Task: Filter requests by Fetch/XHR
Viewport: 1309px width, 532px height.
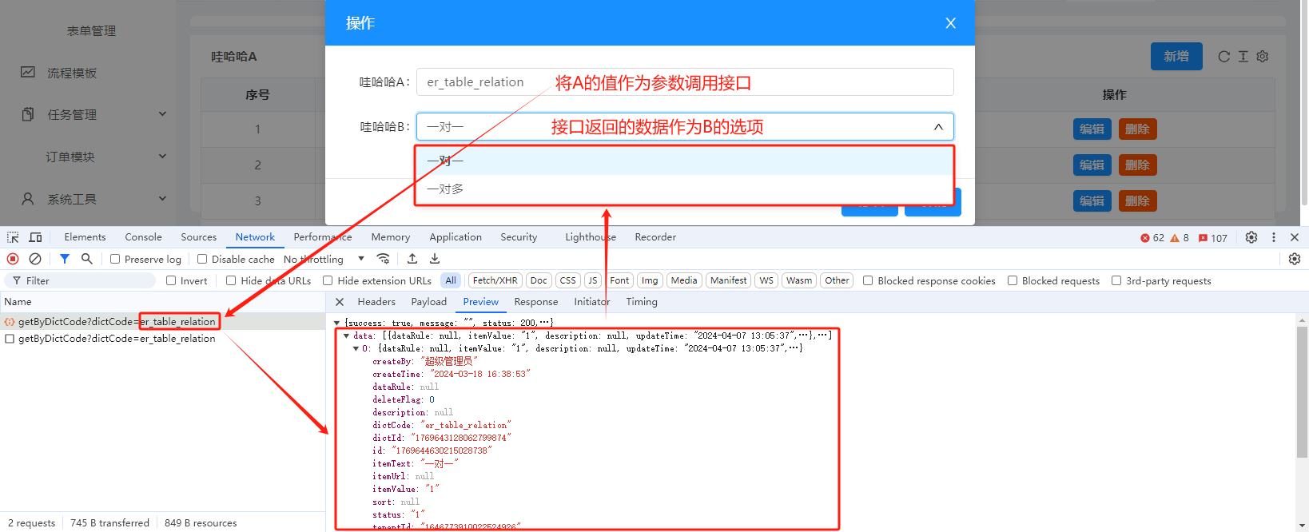Action: click(x=495, y=280)
